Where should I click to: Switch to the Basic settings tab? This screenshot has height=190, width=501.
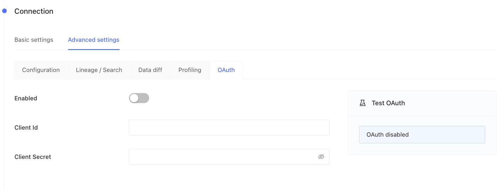coord(34,40)
